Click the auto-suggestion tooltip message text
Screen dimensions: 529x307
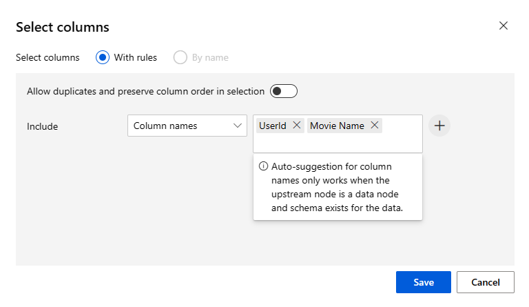337,187
